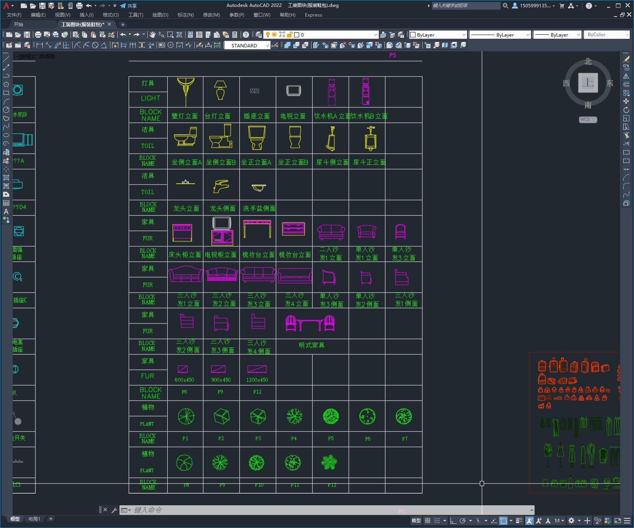
Task: Select the Linear dimension tool
Action: (x=40, y=45)
